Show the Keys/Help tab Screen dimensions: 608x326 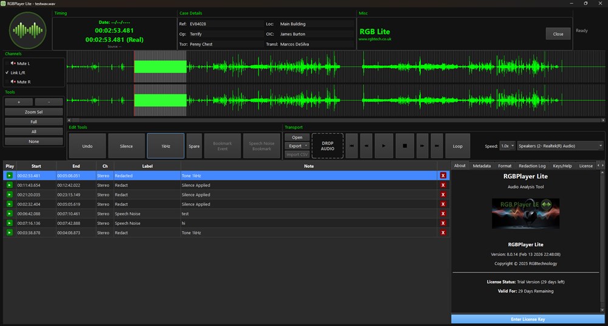pos(562,165)
